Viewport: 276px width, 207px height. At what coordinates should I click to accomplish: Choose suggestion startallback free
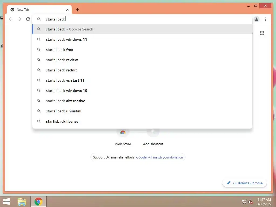point(142,50)
